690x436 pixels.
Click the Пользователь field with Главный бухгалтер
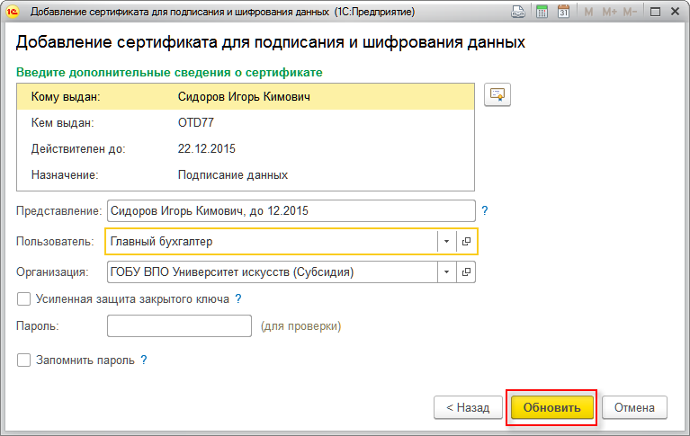click(x=272, y=241)
